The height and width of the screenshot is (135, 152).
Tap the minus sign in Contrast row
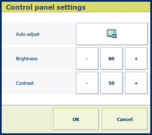(87, 83)
